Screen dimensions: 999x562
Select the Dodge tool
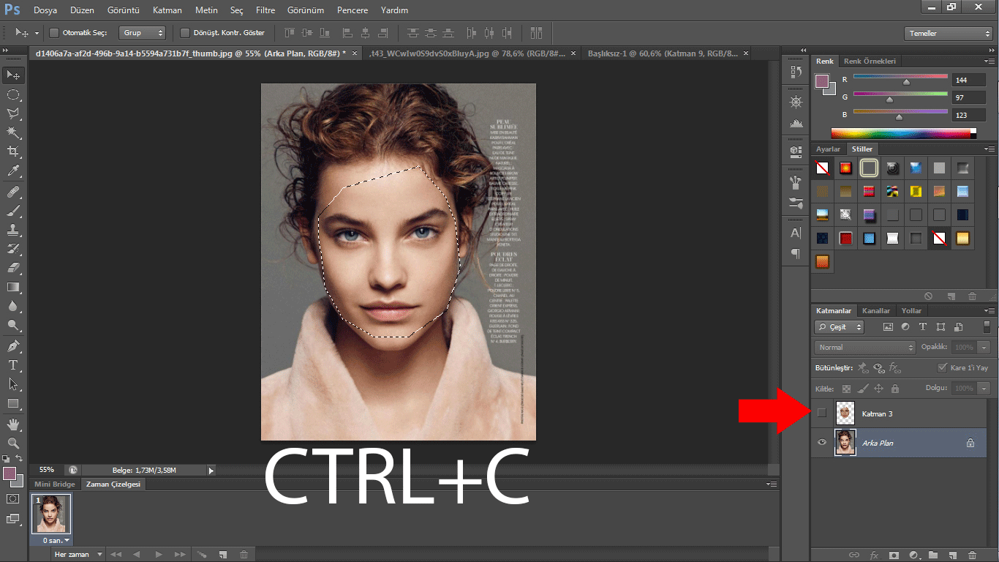coord(13,325)
